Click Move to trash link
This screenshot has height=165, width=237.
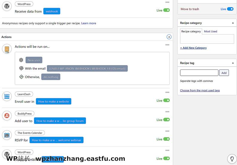click(x=190, y=9)
